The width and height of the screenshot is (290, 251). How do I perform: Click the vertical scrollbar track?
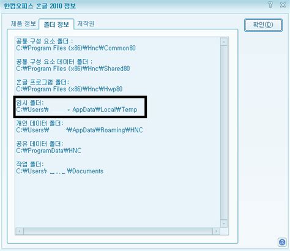pyautogui.click(x=224, y=133)
